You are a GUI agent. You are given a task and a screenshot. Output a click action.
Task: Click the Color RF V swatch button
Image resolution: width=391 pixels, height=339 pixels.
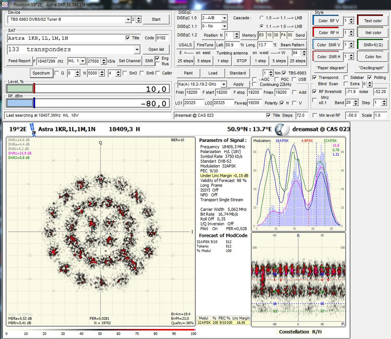(328, 21)
